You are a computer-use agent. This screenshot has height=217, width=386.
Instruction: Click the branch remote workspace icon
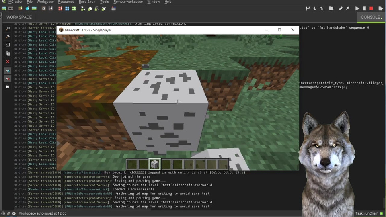[308, 8]
